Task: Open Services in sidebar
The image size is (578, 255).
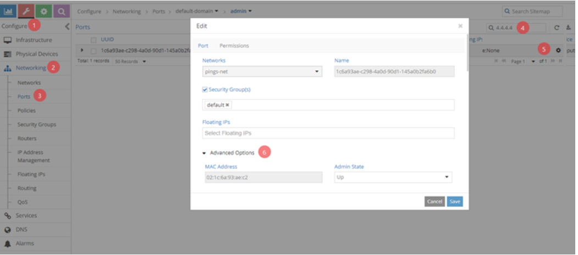Action: click(26, 216)
